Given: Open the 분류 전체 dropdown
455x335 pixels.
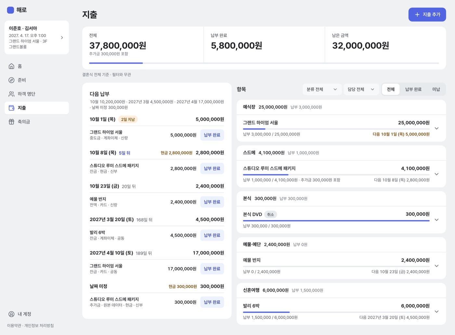Looking at the screenshot, I should (x=322, y=89).
